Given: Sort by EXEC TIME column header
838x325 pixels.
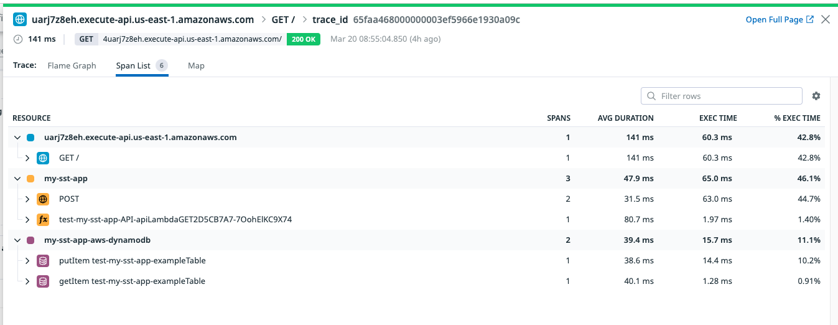Looking at the screenshot, I should [x=718, y=118].
